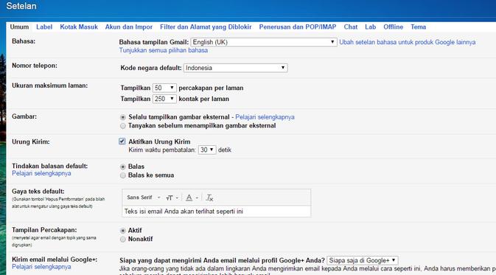Select 'Aktif' for conversation view
This screenshot has height=275, width=496.
123,231
